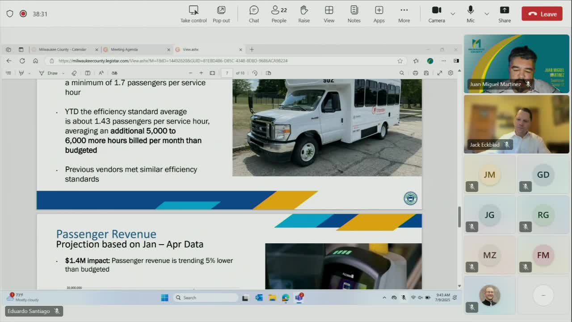Go to browser home page
The height and width of the screenshot is (322, 572).
click(35, 61)
